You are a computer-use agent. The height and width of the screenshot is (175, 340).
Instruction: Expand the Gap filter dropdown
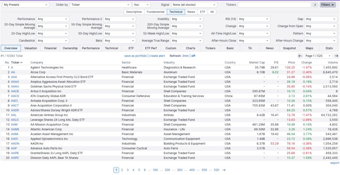tap(321, 19)
